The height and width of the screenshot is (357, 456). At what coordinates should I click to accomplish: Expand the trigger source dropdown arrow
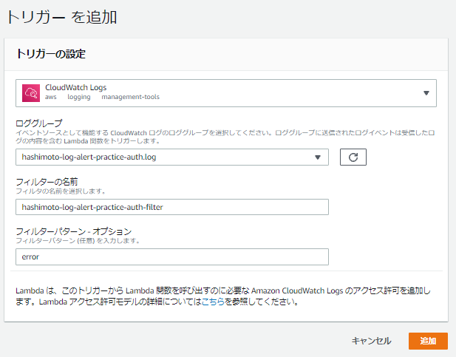tap(426, 93)
